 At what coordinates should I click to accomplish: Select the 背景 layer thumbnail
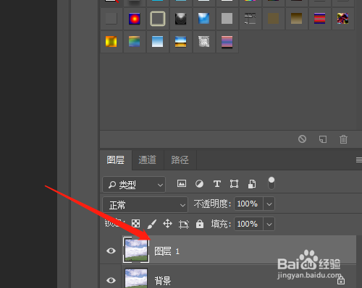tap(136, 278)
